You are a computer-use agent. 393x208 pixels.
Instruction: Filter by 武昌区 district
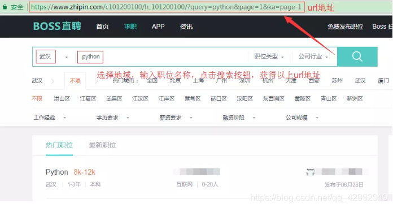(x=114, y=98)
